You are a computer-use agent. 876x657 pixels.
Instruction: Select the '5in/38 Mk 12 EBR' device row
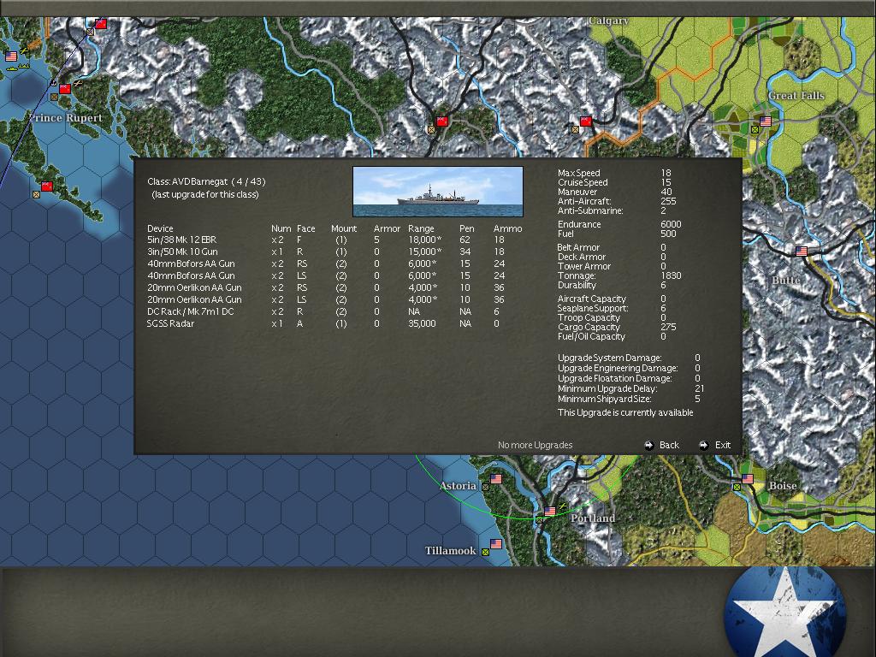[x=334, y=240]
